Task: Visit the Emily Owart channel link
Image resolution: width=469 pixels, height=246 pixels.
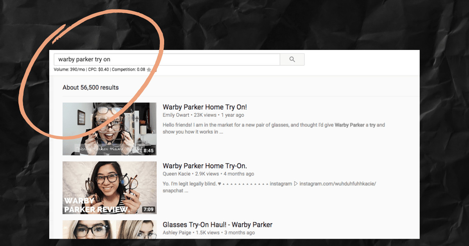Action: click(x=176, y=115)
